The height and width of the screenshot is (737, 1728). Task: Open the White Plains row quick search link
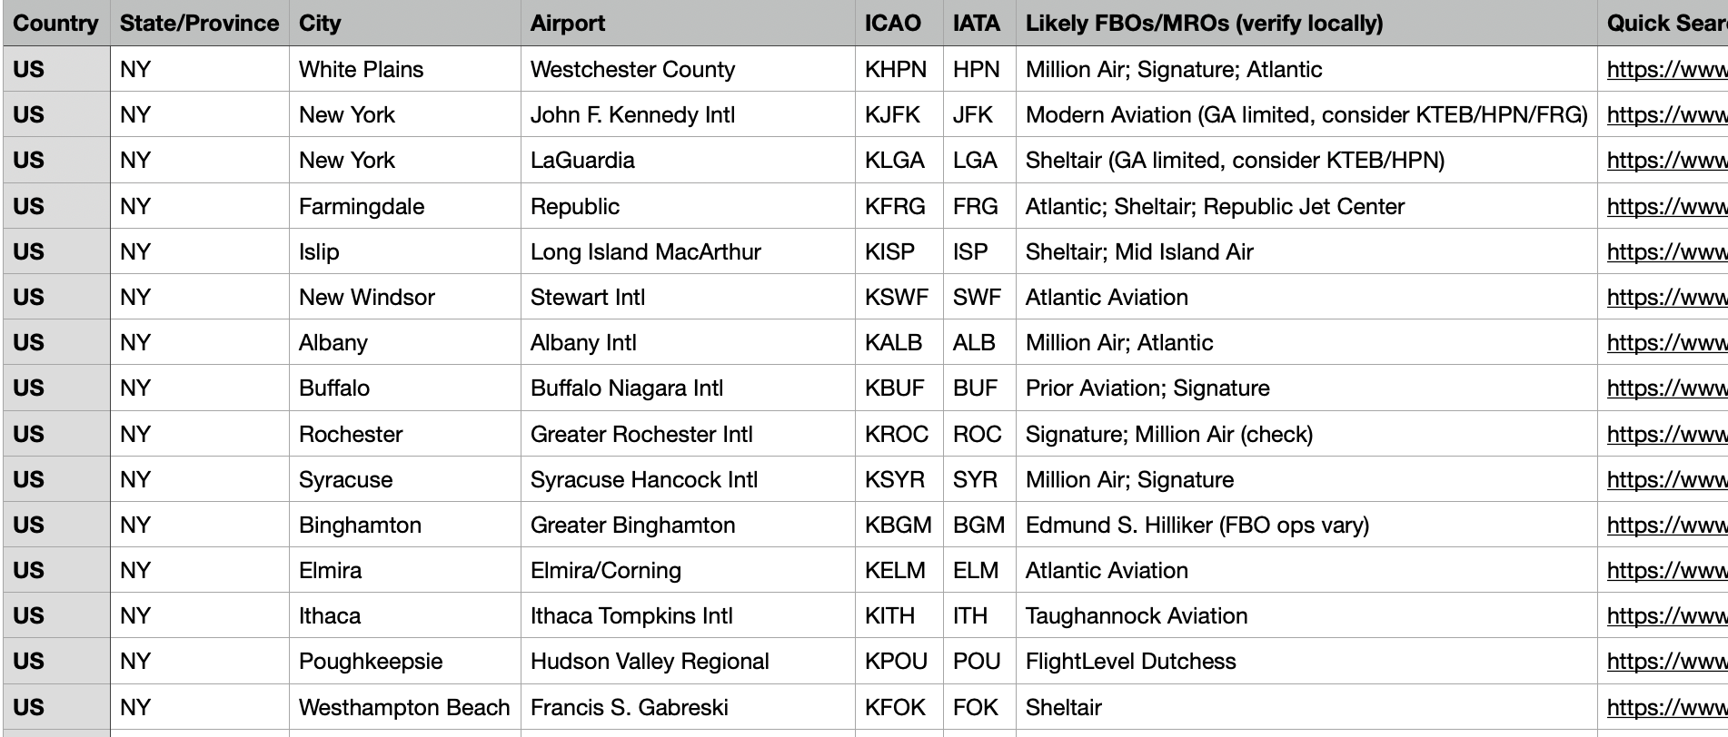click(1666, 70)
